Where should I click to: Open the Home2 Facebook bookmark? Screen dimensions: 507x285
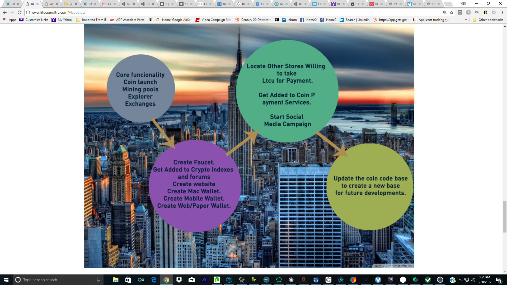click(x=328, y=20)
